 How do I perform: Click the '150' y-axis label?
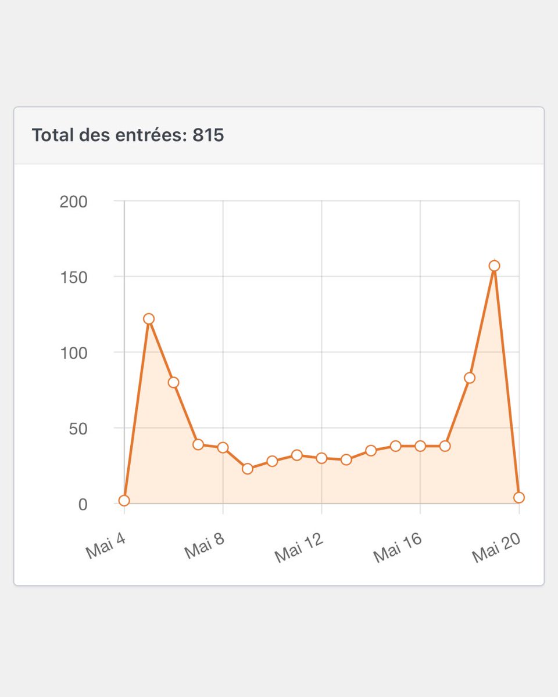73,277
